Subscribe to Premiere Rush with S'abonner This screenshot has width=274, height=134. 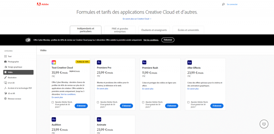click(x=172, y=106)
